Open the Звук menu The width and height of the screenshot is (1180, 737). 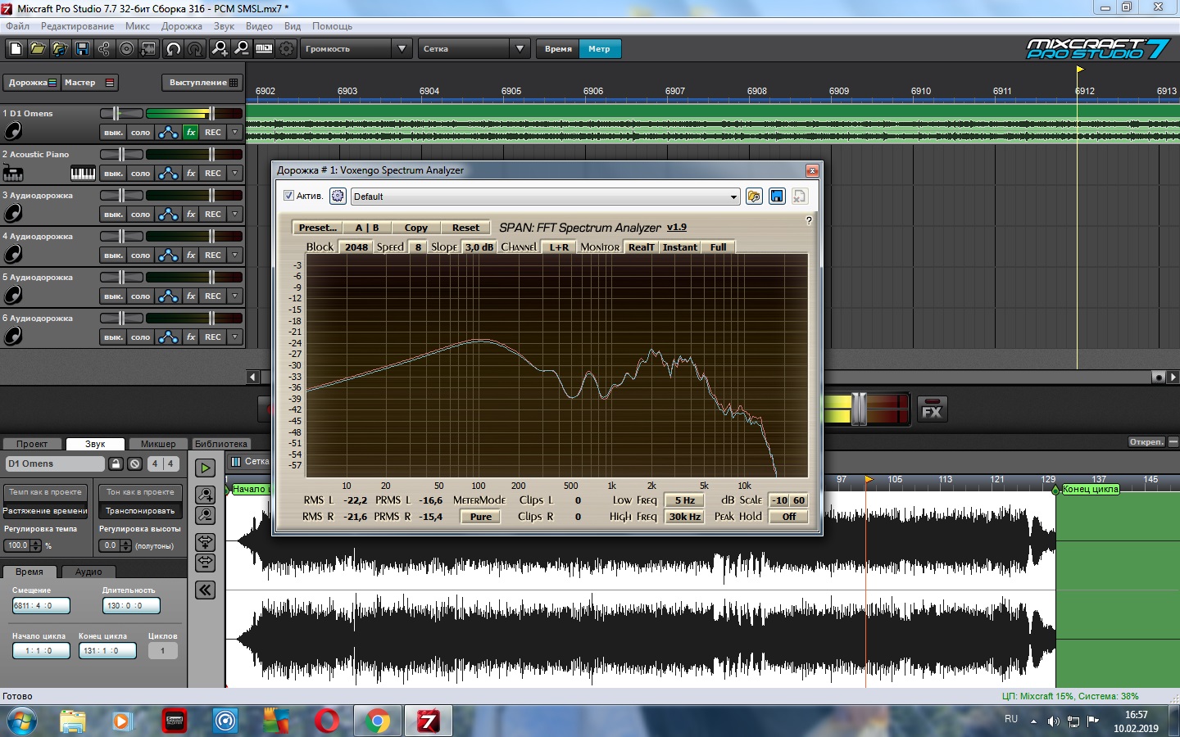click(x=224, y=26)
